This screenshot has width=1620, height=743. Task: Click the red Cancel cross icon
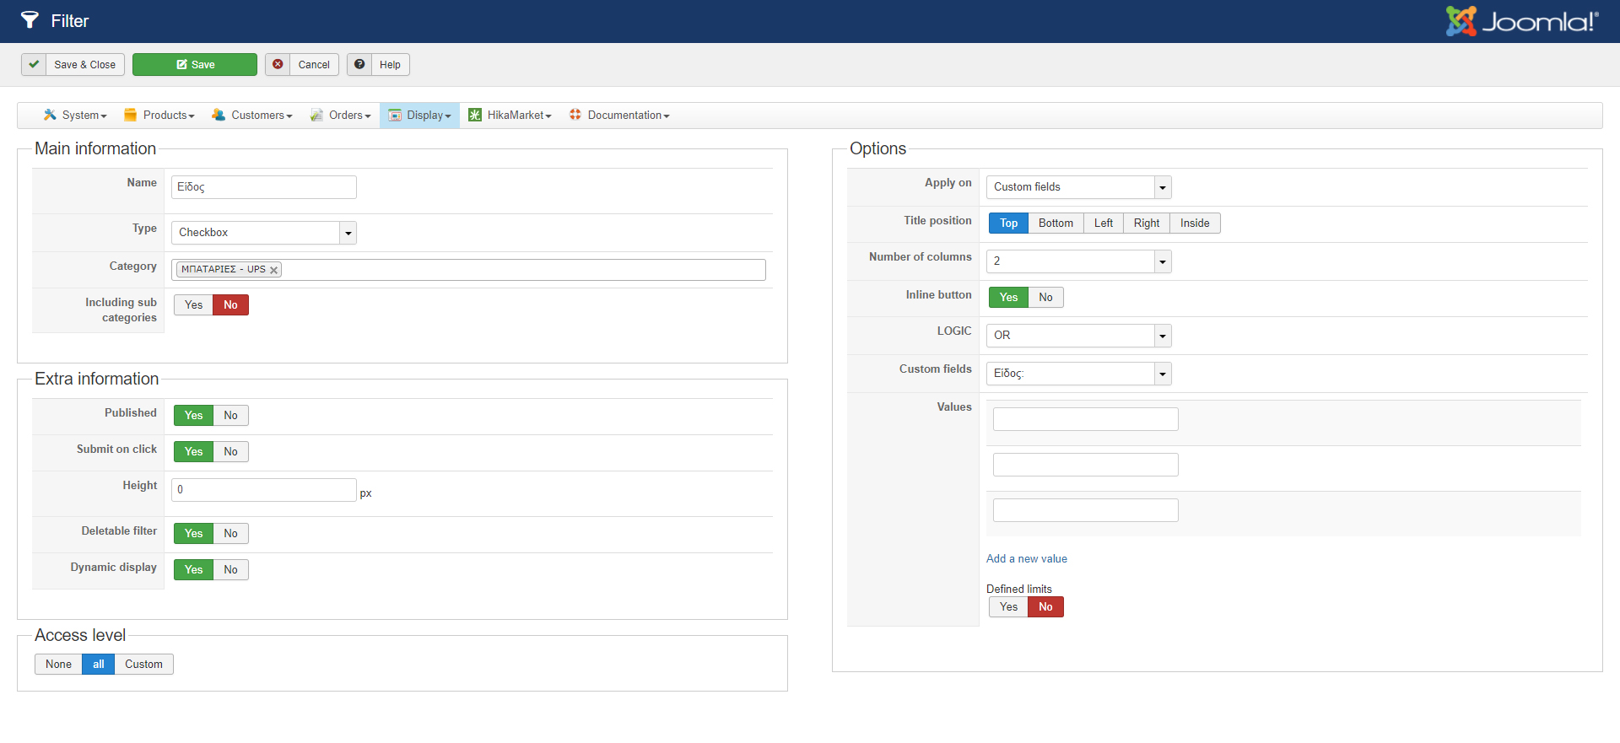(x=278, y=64)
